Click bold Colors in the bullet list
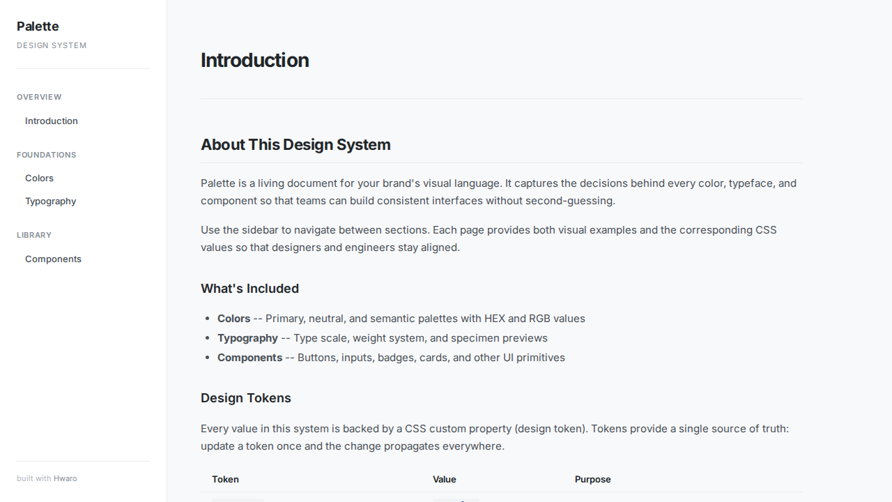This screenshot has width=892, height=502. pyautogui.click(x=233, y=319)
